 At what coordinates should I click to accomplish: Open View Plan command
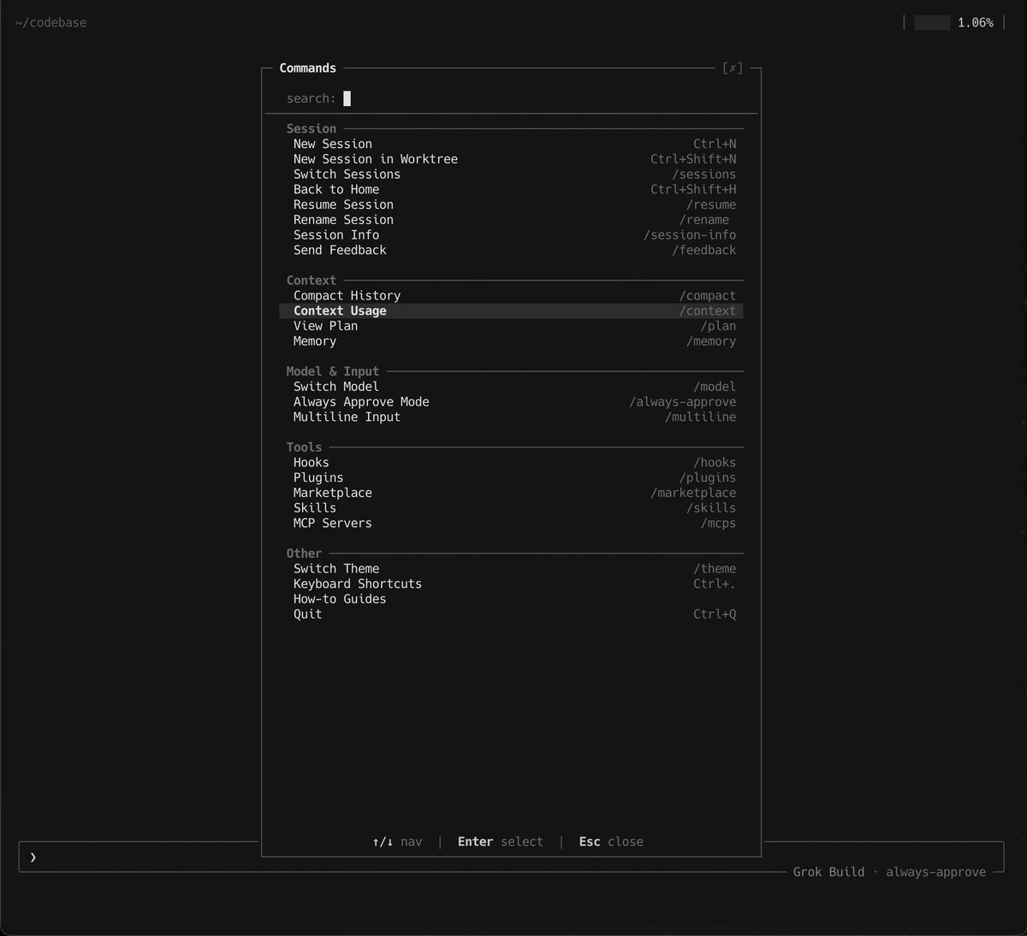click(511, 326)
